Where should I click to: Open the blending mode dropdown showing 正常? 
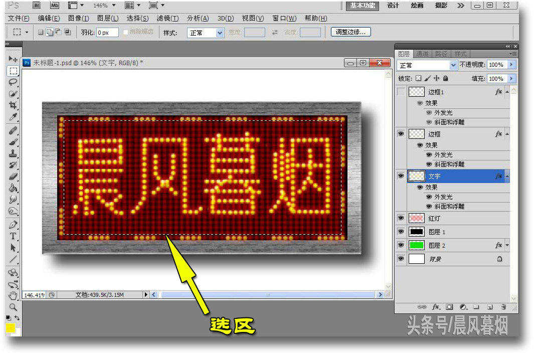(x=427, y=65)
